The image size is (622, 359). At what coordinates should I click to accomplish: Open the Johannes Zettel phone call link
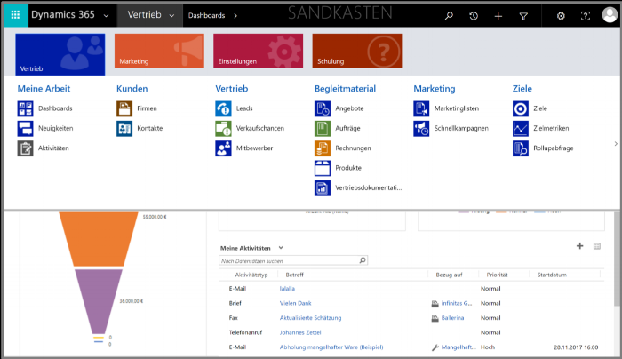300,332
